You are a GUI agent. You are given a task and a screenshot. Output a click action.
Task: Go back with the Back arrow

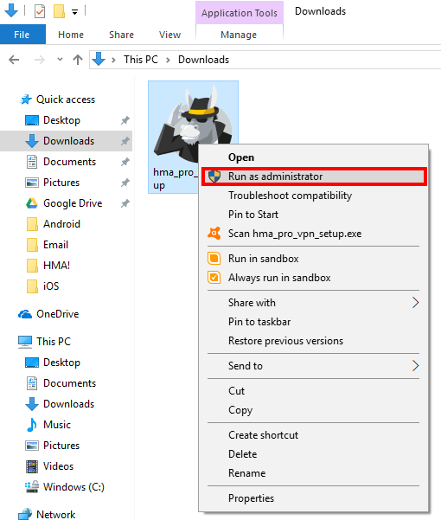(14, 60)
